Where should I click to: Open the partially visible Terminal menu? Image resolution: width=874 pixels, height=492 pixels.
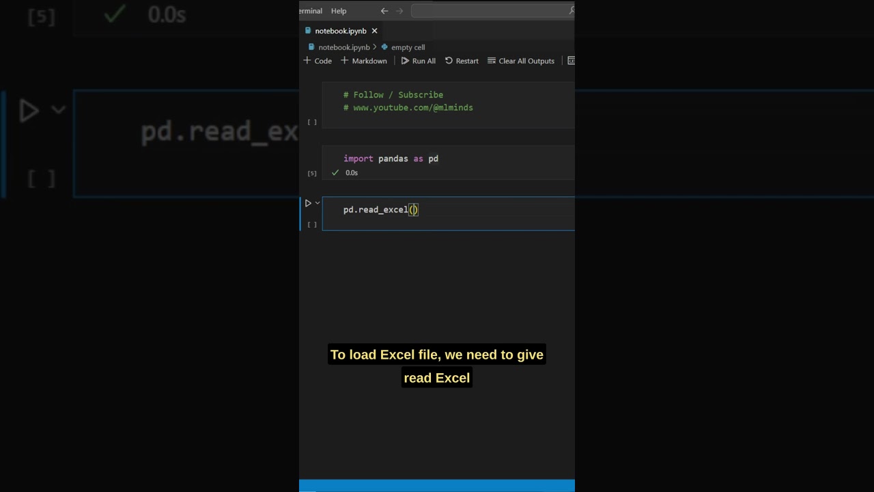click(311, 11)
